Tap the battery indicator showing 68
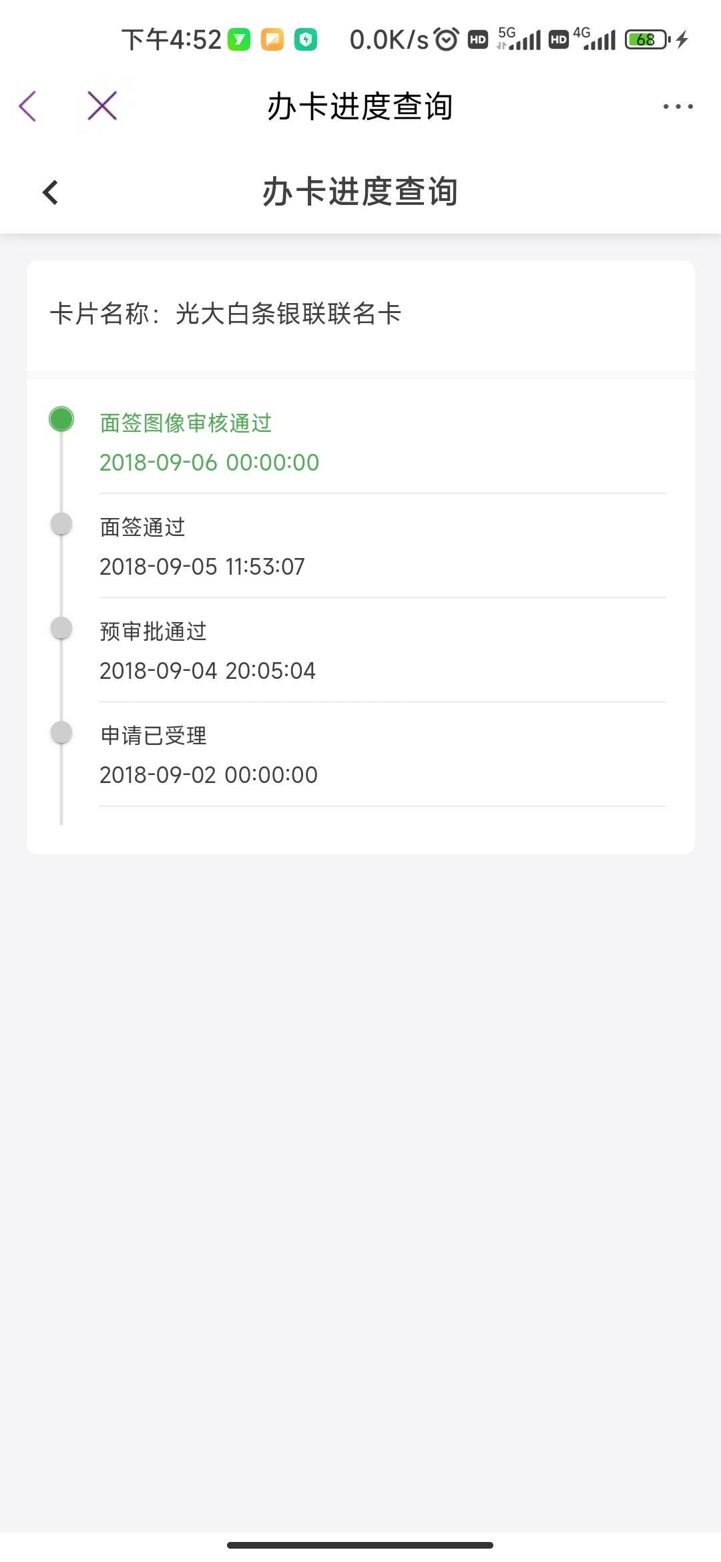Screen dimensions: 721x1562 pos(648,40)
